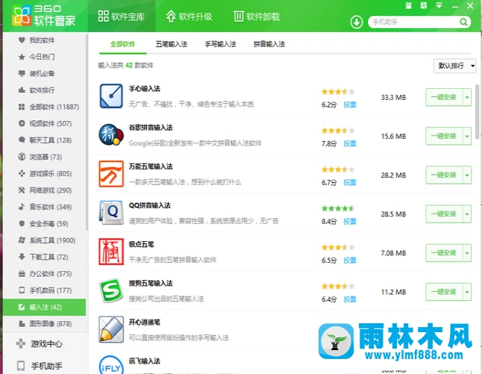Select 我的软件 heart icon
The width and height of the screenshot is (482, 374).
[x=22, y=40]
